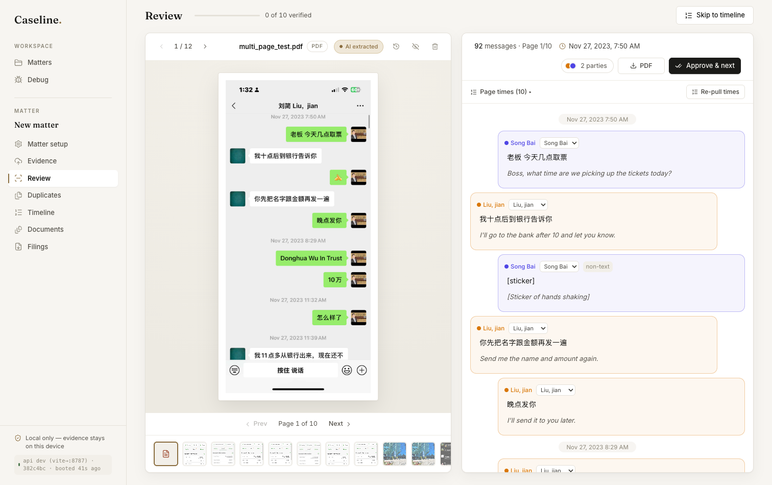Select the first highlighted page thumbnail

click(166, 454)
